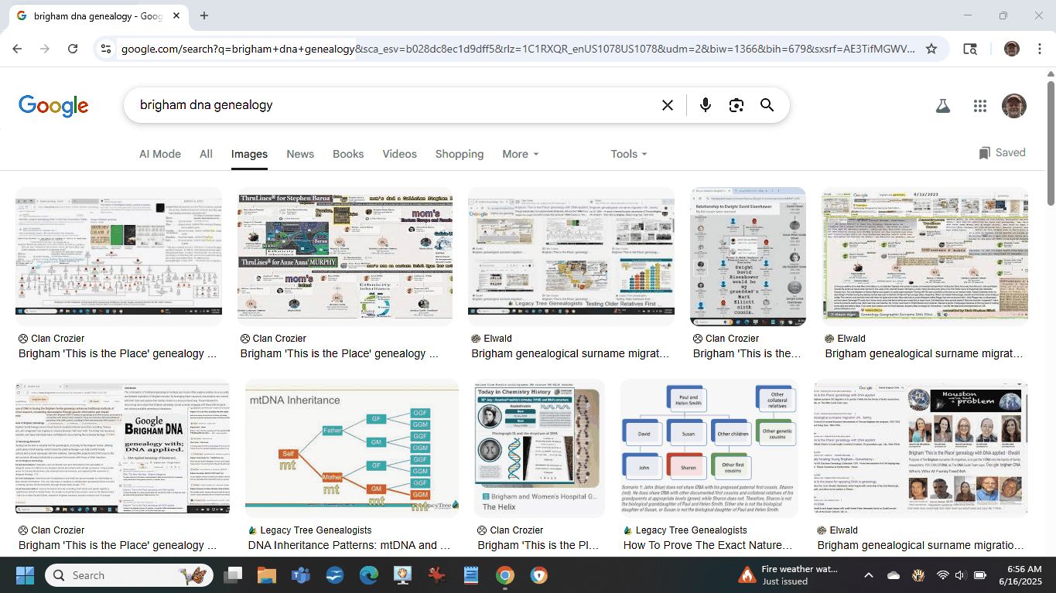Image resolution: width=1056 pixels, height=593 pixels.
Task: Open the Google account avatar
Action: tap(1014, 106)
